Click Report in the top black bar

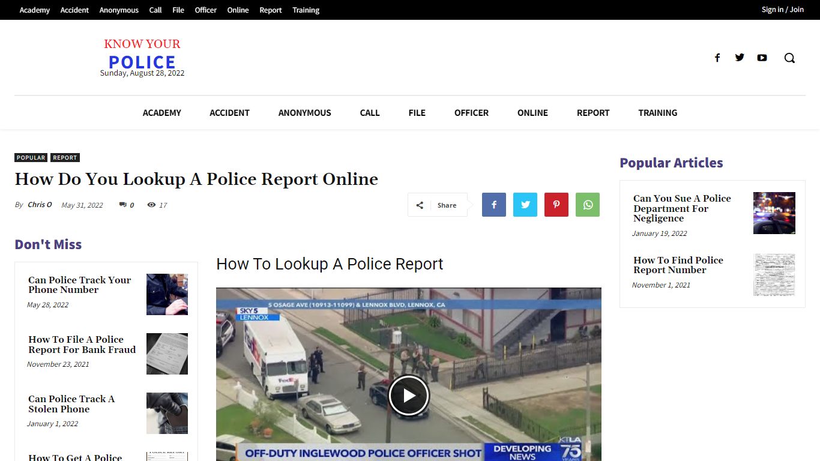click(x=271, y=10)
